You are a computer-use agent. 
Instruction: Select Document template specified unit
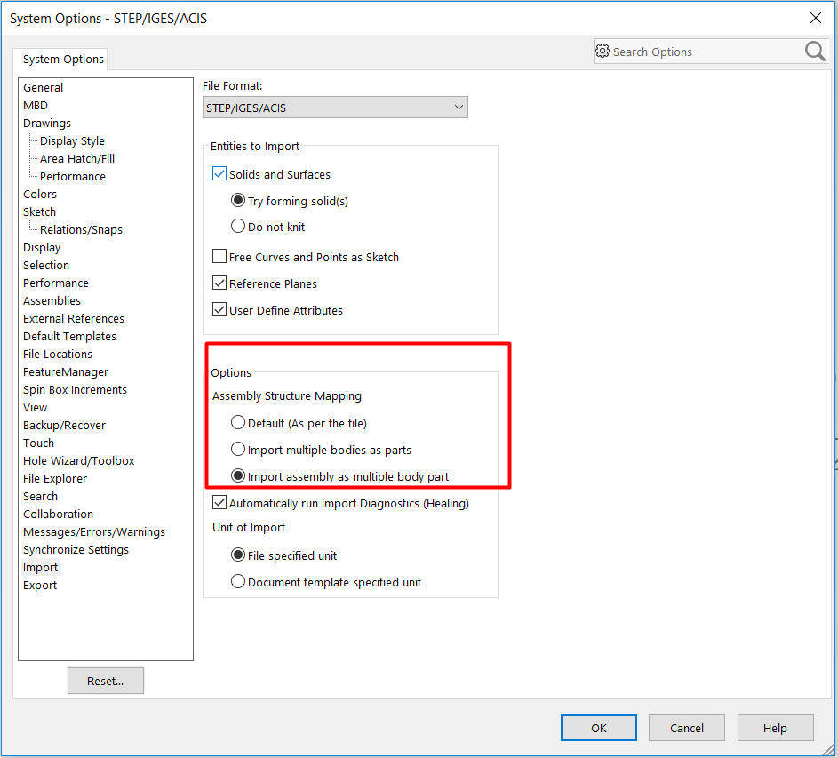pyautogui.click(x=238, y=581)
